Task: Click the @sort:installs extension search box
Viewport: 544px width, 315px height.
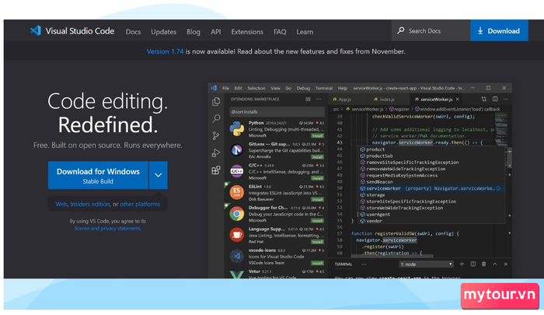Action: tap(277, 112)
